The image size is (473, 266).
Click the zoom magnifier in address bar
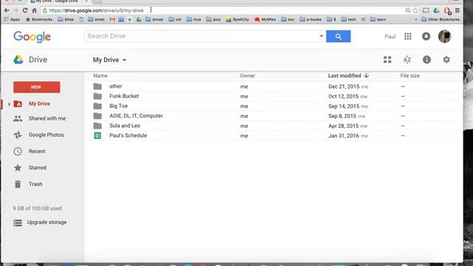(408, 10)
